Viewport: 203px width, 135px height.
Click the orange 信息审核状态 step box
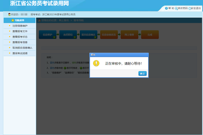pyautogui.click(x=109, y=35)
